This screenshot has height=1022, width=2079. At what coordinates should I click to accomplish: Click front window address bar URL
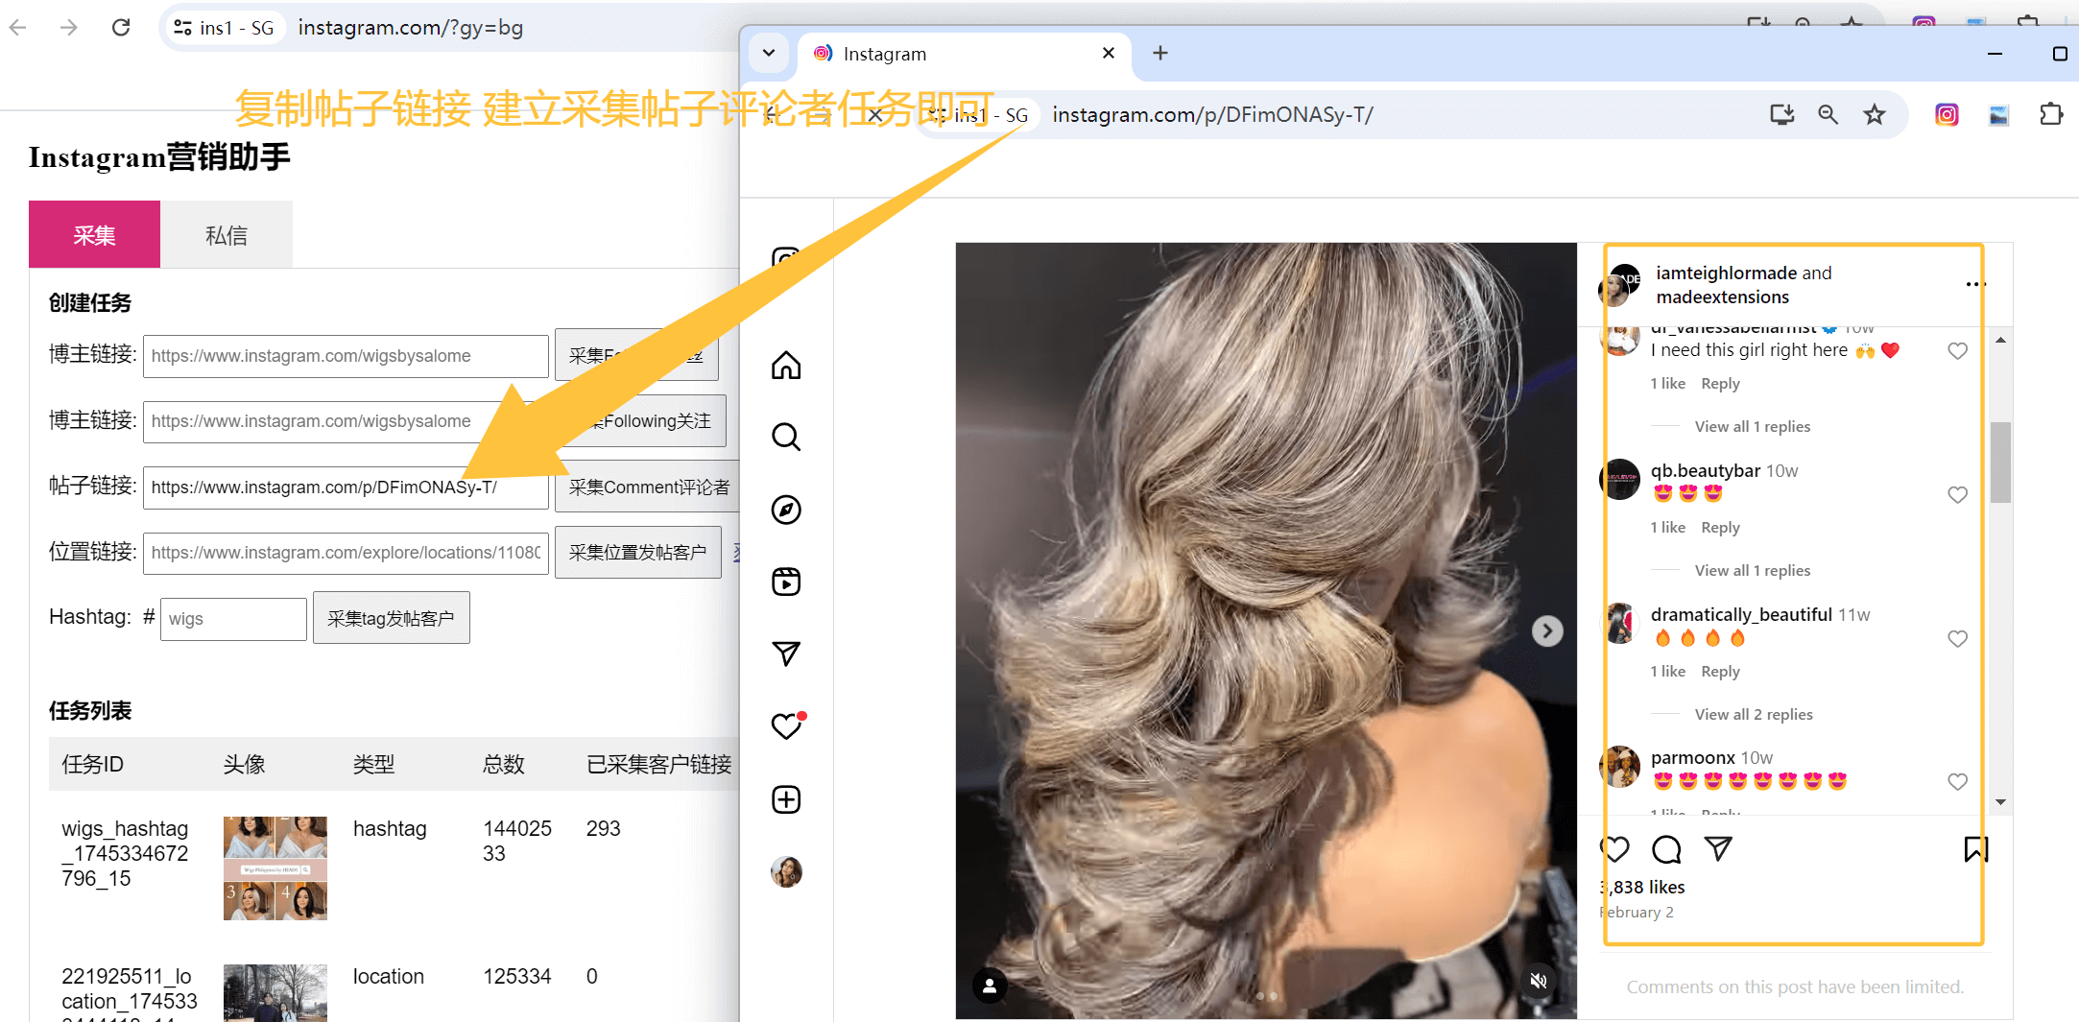tap(1212, 115)
